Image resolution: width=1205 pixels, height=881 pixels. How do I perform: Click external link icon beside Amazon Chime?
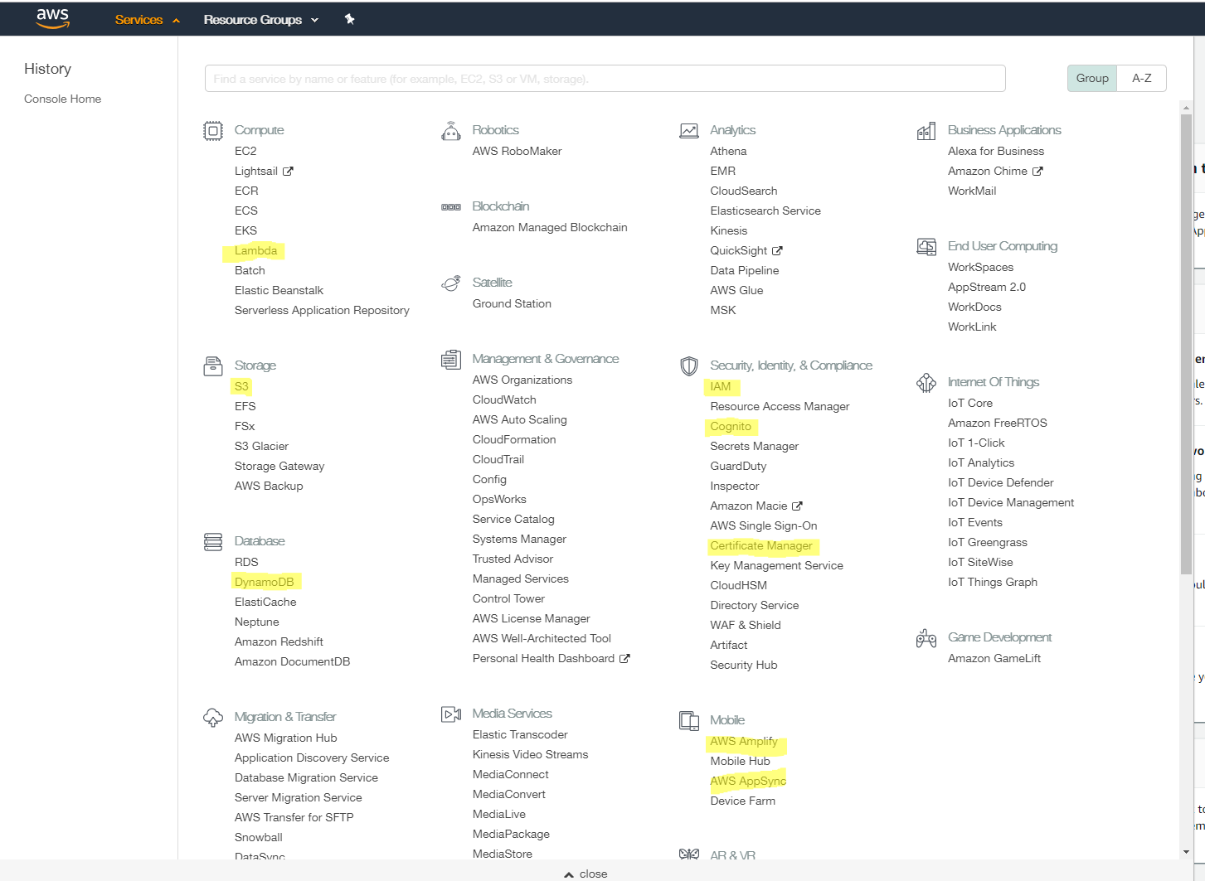click(1037, 172)
